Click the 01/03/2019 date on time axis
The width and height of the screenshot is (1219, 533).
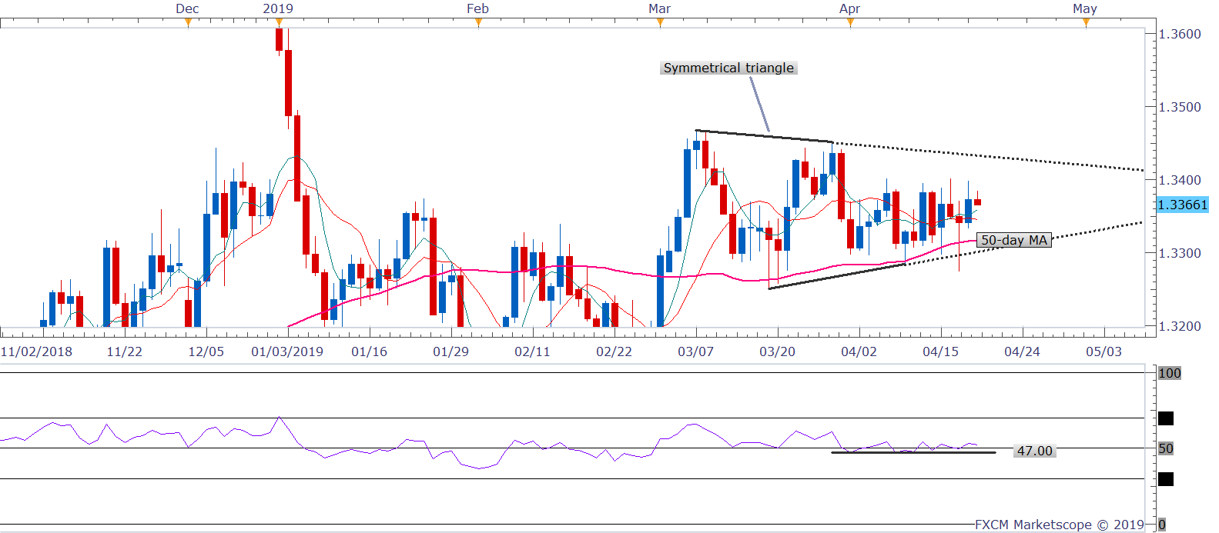click(x=287, y=351)
